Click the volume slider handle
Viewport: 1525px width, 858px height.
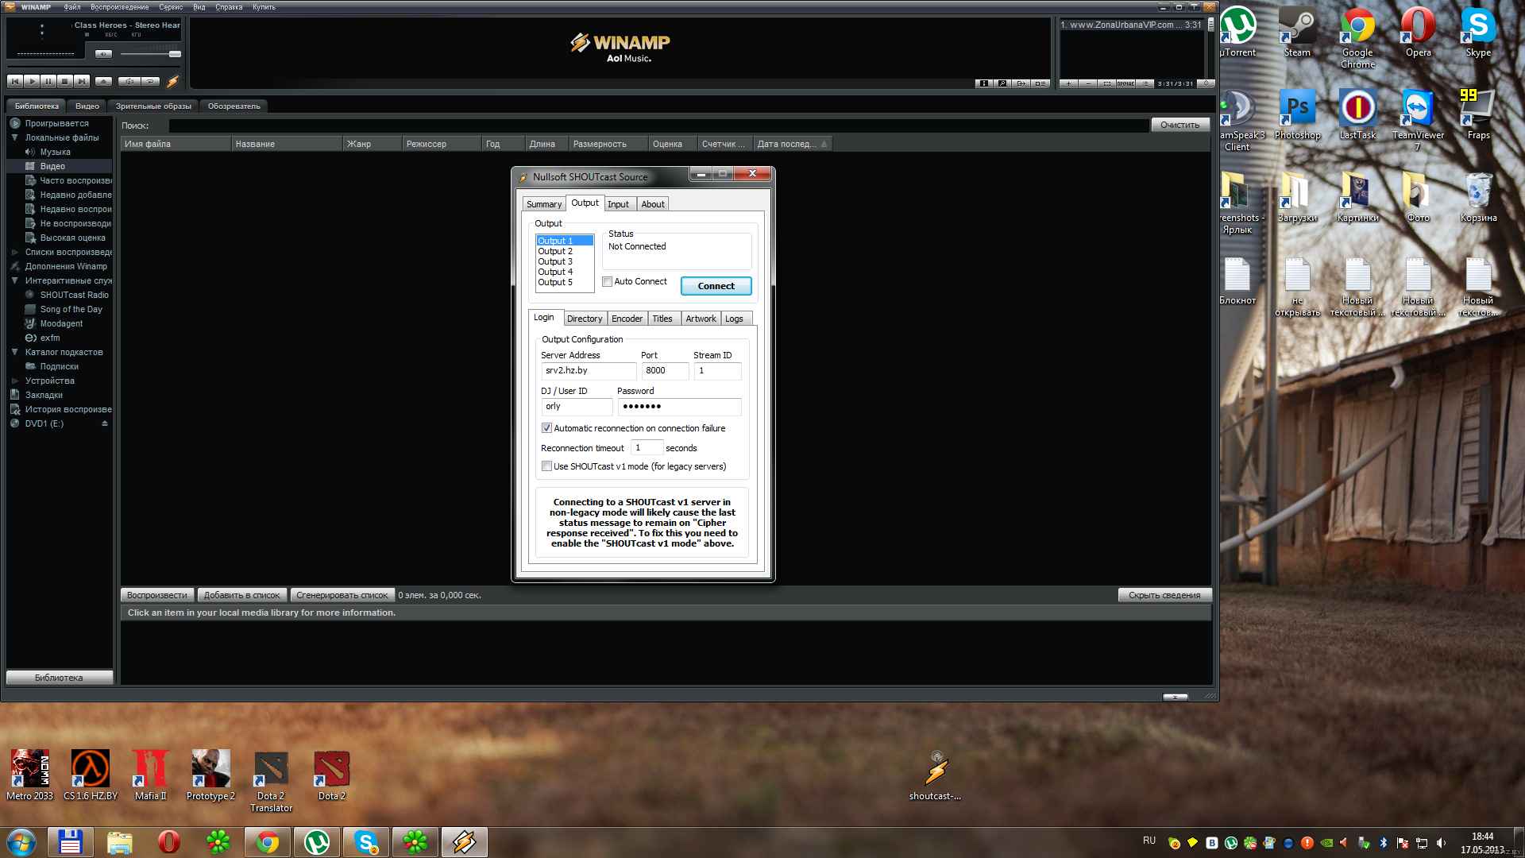tap(175, 54)
